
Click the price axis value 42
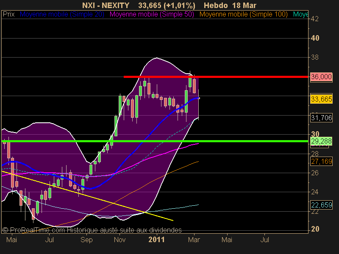tap(315, 19)
